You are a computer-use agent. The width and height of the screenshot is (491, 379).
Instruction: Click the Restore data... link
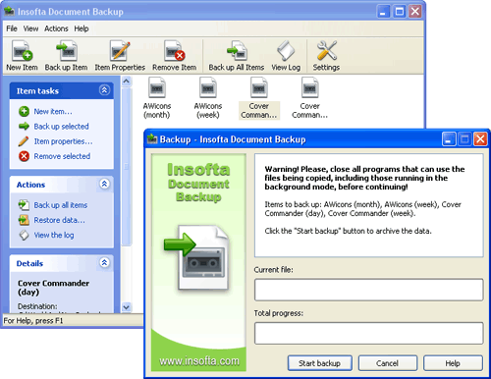pyautogui.click(x=60, y=220)
